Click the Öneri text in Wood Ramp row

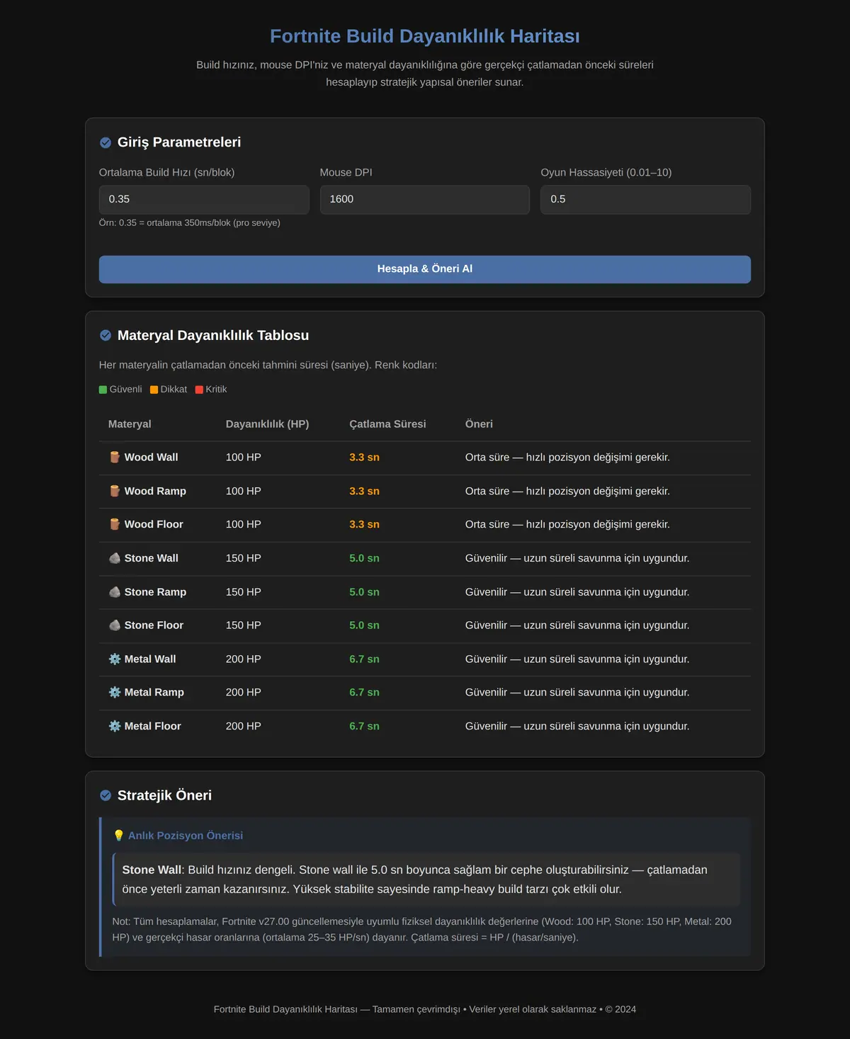click(x=567, y=491)
